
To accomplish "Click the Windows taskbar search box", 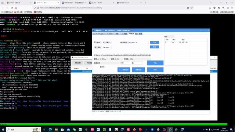I will [x=23, y=129].
